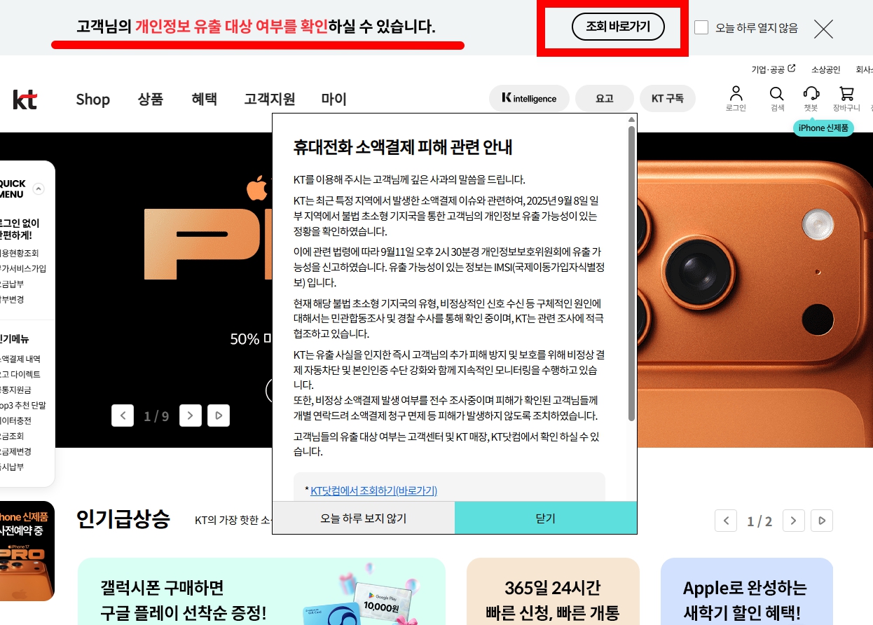Screen dimensions: 873x625
Task: Click 소액결제 내역 in quick menu
Action: tap(21, 359)
